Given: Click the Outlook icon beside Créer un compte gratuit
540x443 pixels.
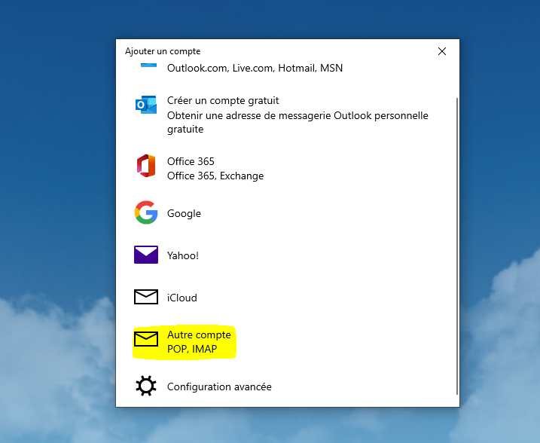Looking at the screenshot, I should pos(146,105).
